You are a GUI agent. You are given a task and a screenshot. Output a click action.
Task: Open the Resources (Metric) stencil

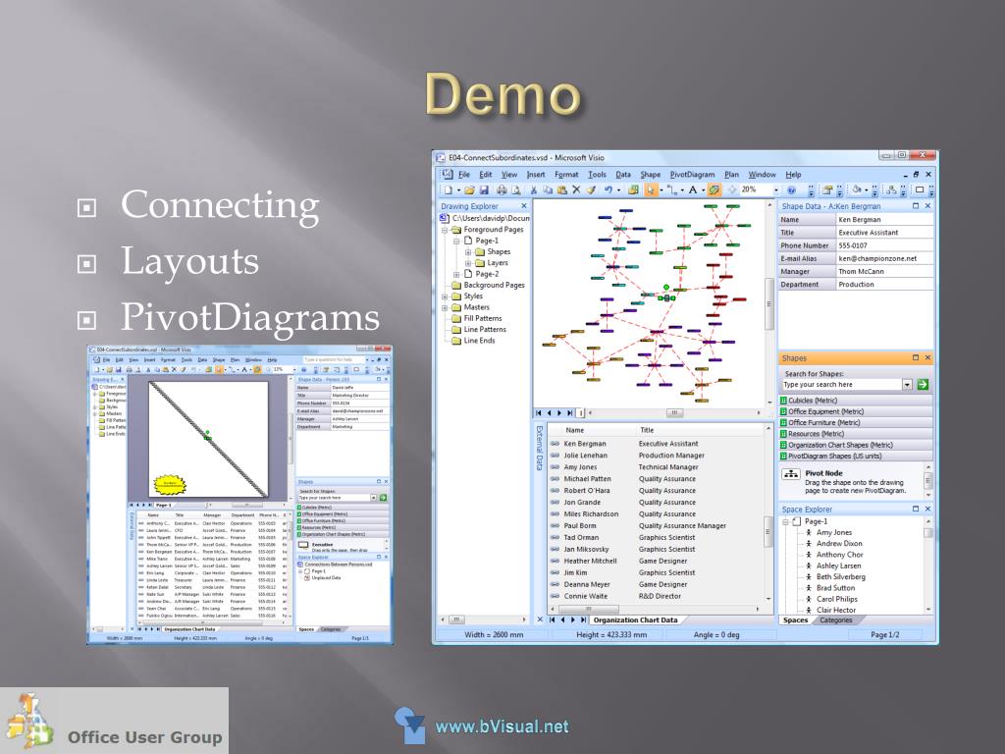pos(855,434)
